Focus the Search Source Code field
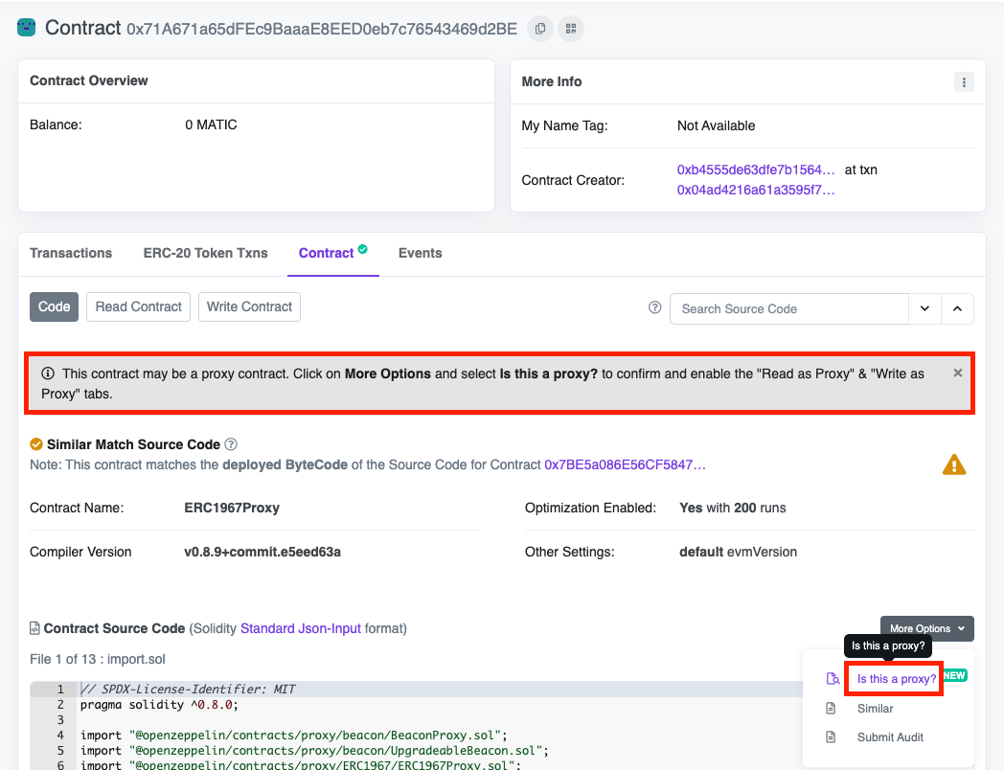1004x770 pixels. click(788, 308)
